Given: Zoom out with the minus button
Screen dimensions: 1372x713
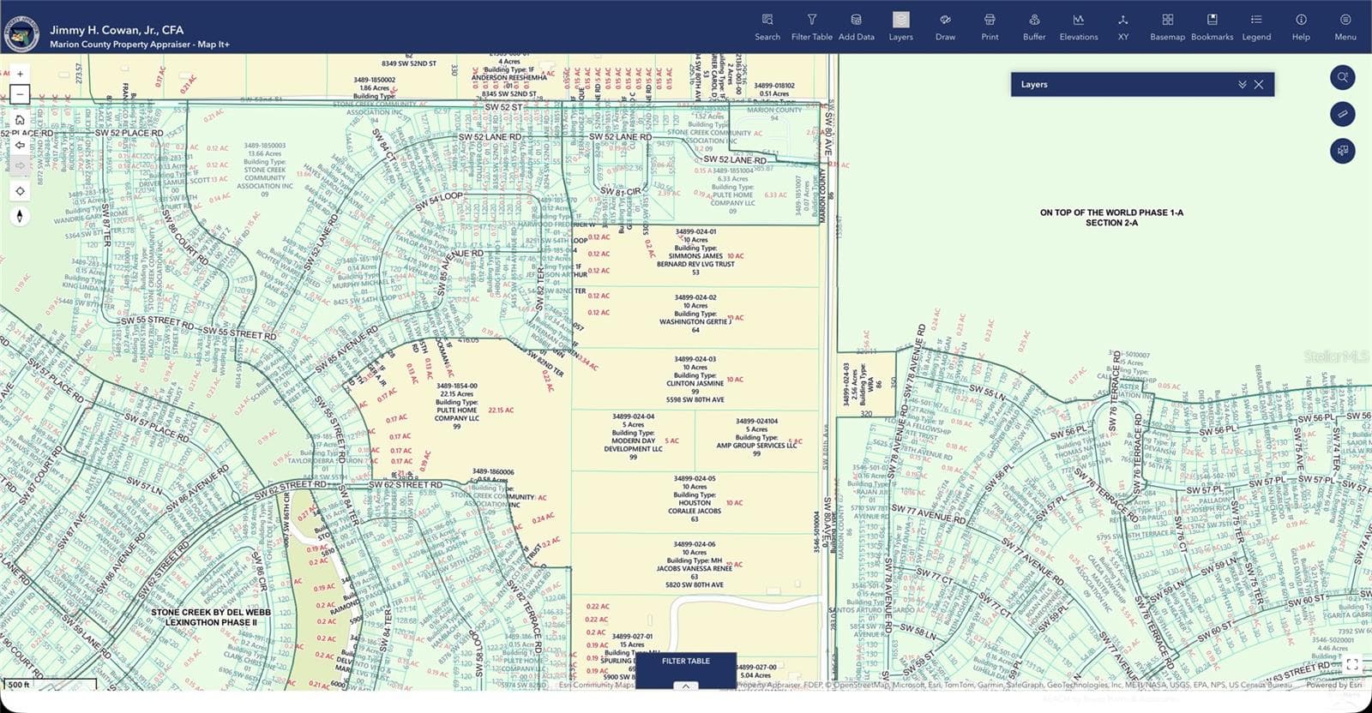Looking at the screenshot, I should click(x=20, y=94).
